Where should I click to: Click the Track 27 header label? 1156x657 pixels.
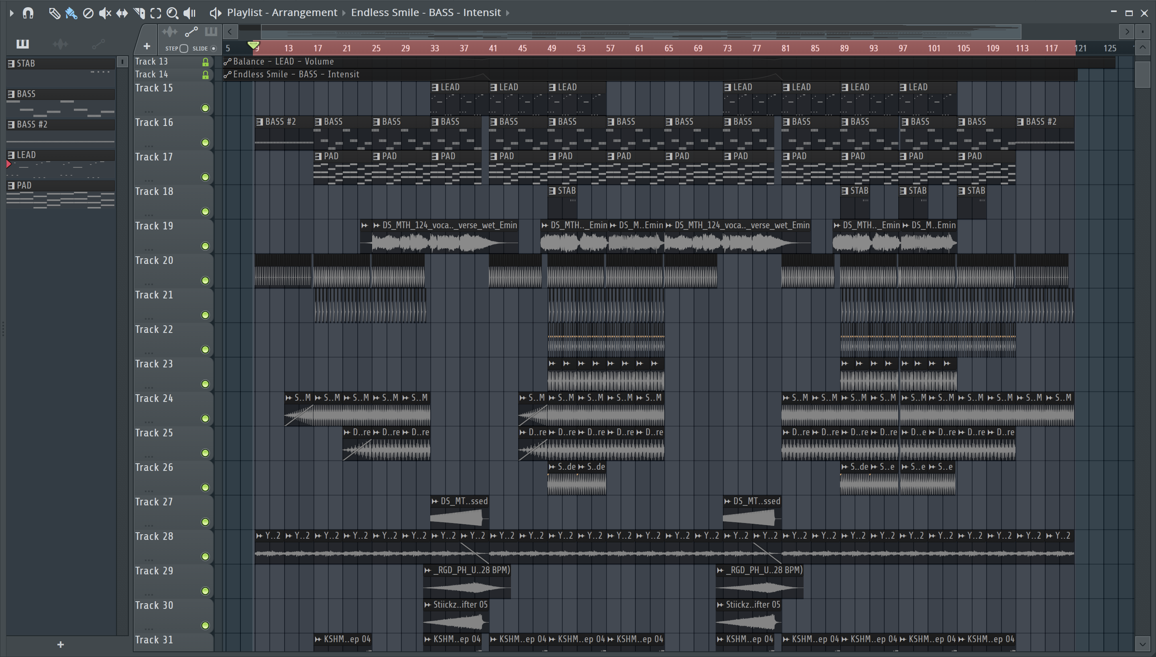pos(154,502)
